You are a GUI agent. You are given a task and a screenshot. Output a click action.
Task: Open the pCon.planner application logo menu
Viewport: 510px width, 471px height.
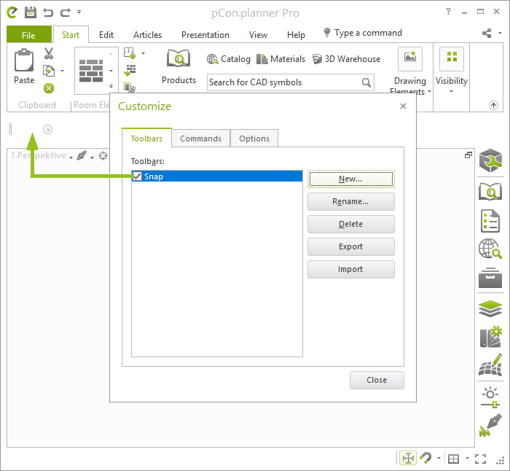12,12
